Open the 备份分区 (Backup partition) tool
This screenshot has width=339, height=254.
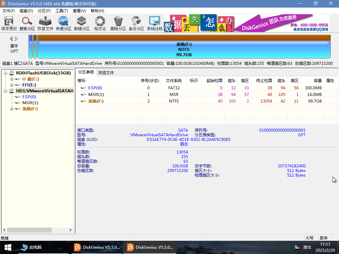click(x=136, y=23)
